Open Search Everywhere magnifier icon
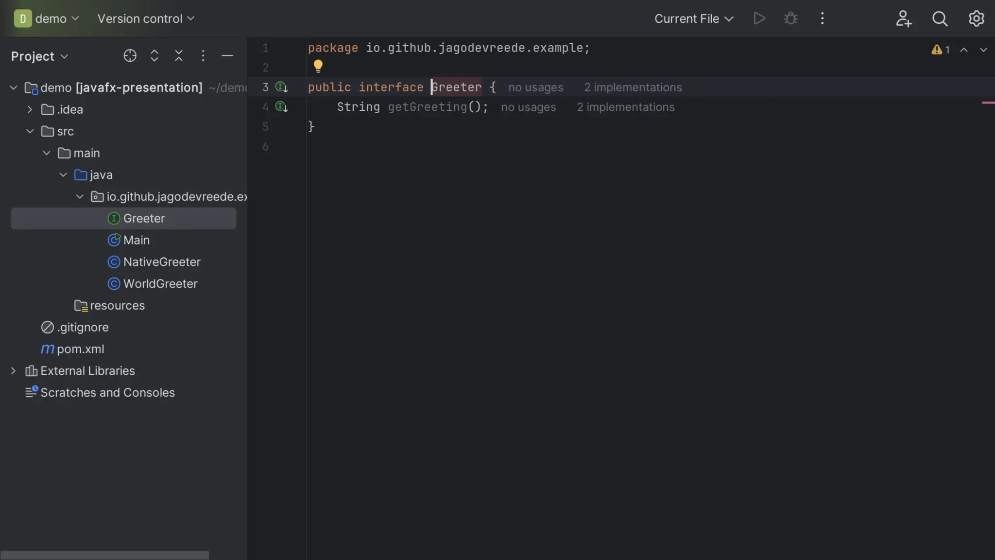 [940, 18]
